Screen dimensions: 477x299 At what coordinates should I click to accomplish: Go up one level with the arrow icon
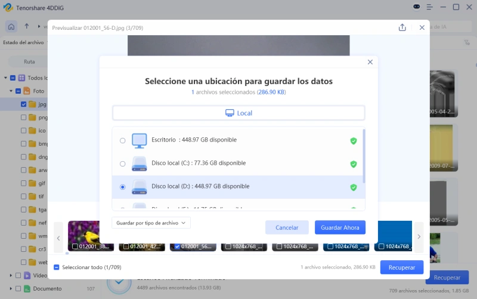coord(27,26)
